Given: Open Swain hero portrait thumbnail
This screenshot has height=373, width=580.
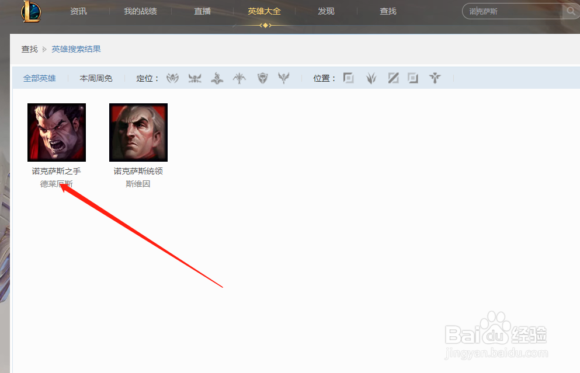Looking at the screenshot, I should click(x=138, y=133).
